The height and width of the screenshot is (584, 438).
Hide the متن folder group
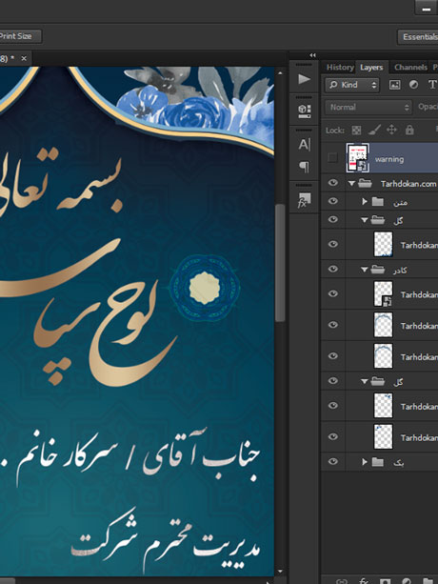point(333,201)
